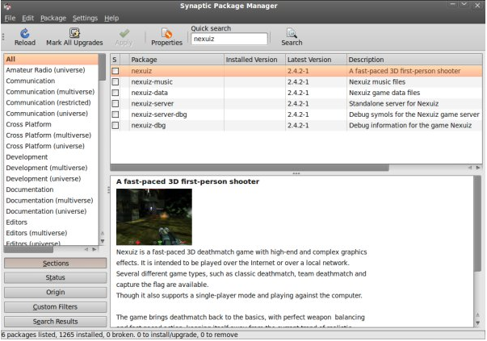Click 'Nexuiz game data files' description
This screenshot has height=341, width=487.
click(384, 93)
